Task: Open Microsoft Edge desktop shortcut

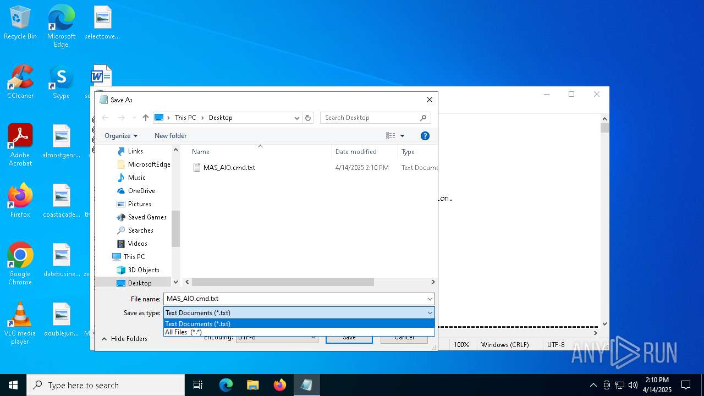Action: (61, 26)
